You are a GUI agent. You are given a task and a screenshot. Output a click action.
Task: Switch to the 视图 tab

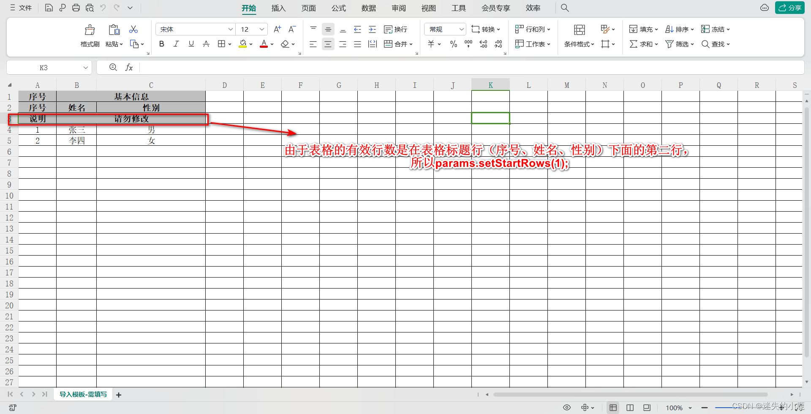pos(428,8)
